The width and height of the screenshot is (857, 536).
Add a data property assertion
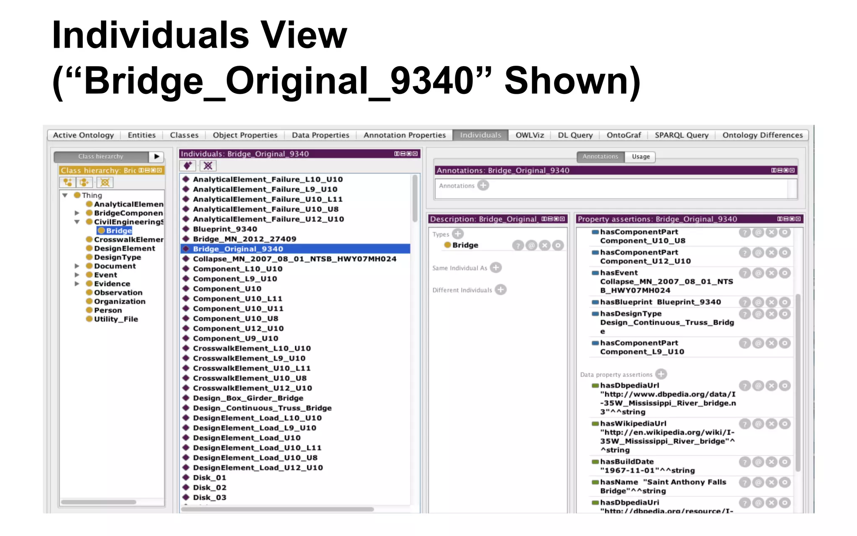point(661,374)
